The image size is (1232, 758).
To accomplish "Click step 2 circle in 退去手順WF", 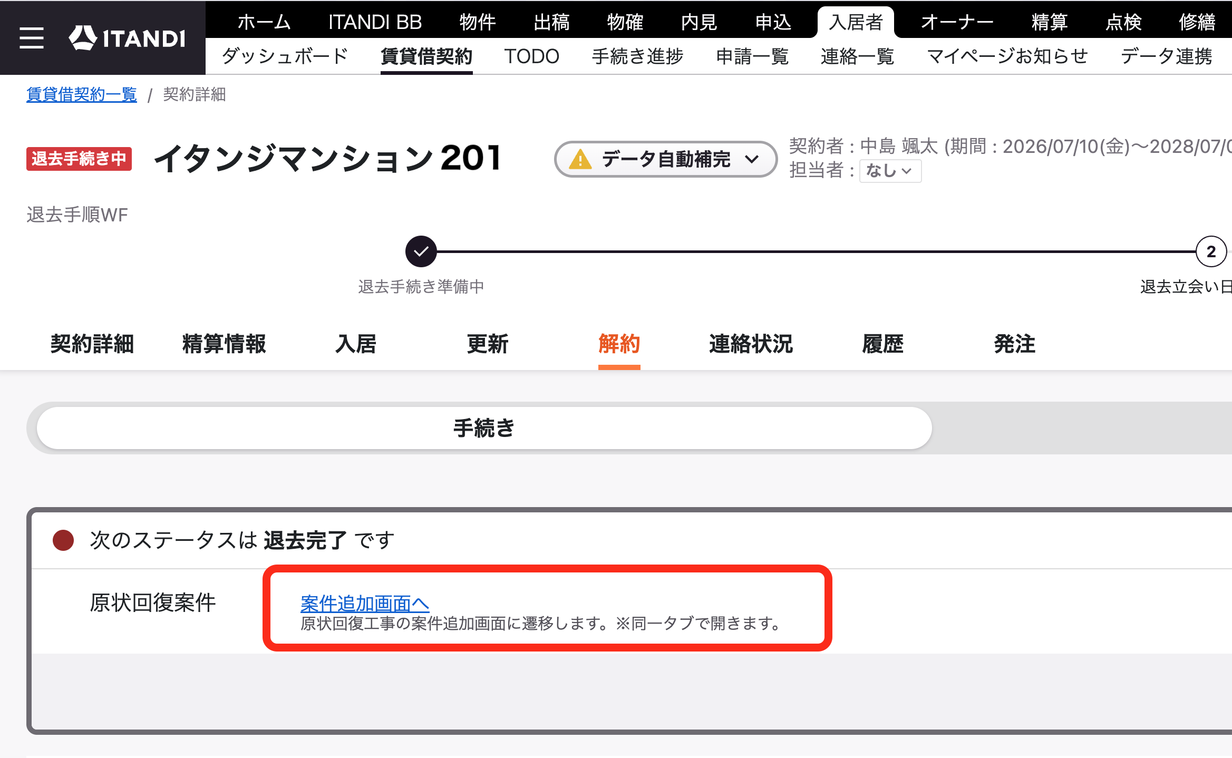I will (1211, 252).
